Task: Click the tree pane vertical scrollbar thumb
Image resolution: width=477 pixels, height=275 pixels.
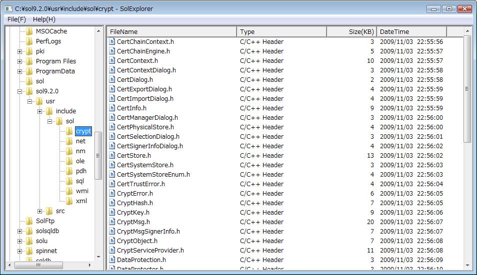Action: [x=98, y=155]
